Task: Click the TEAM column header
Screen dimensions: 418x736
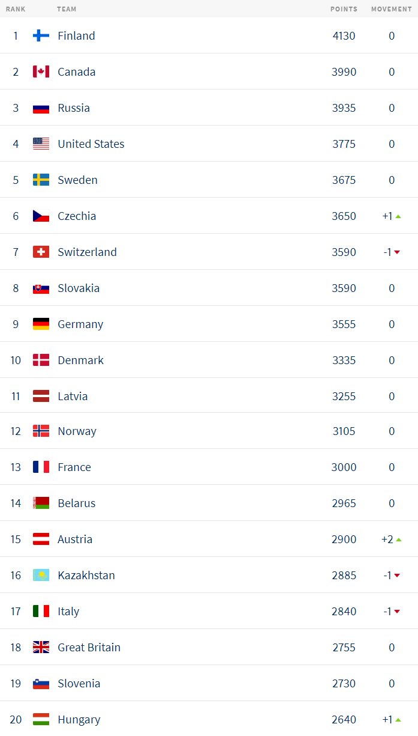Action: coord(67,9)
